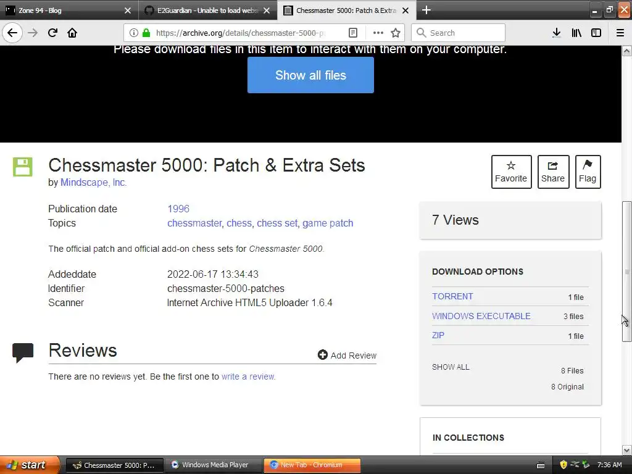This screenshot has width=632, height=474.
Task: Open the downloads panel
Action: point(556,33)
